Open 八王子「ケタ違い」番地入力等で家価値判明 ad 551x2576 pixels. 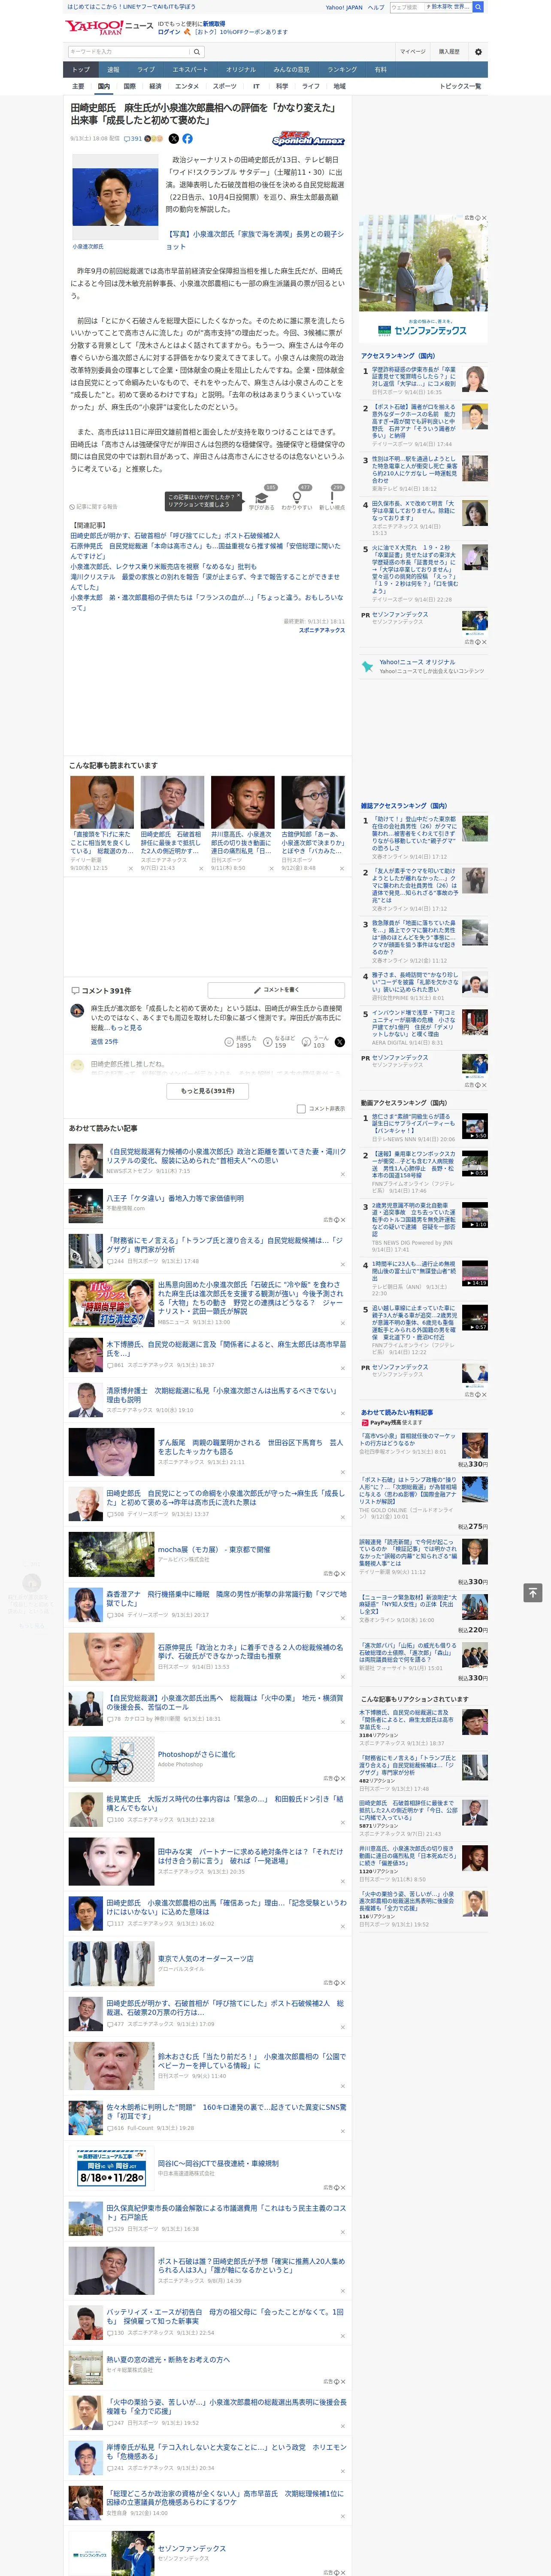click(x=175, y=1198)
